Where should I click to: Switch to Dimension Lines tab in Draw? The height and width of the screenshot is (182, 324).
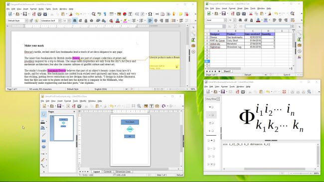tap(123, 172)
